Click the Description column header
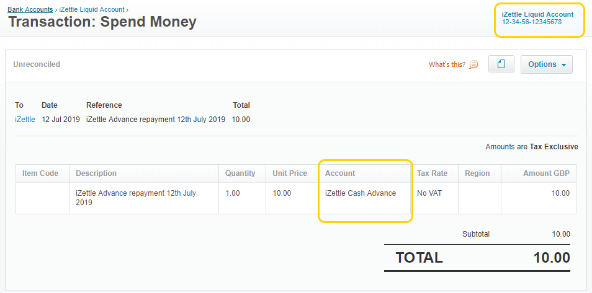 pos(96,173)
